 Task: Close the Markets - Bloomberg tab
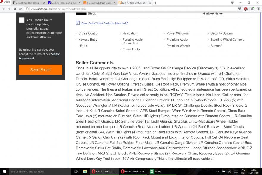click(x=79, y=3)
